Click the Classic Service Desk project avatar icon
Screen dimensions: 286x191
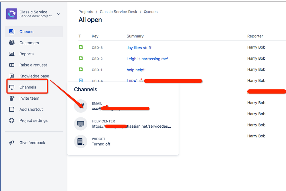point(12,14)
